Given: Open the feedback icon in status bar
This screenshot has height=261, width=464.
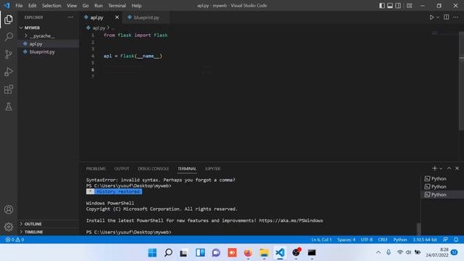Looking at the screenshot, I should tap(445, 240).
